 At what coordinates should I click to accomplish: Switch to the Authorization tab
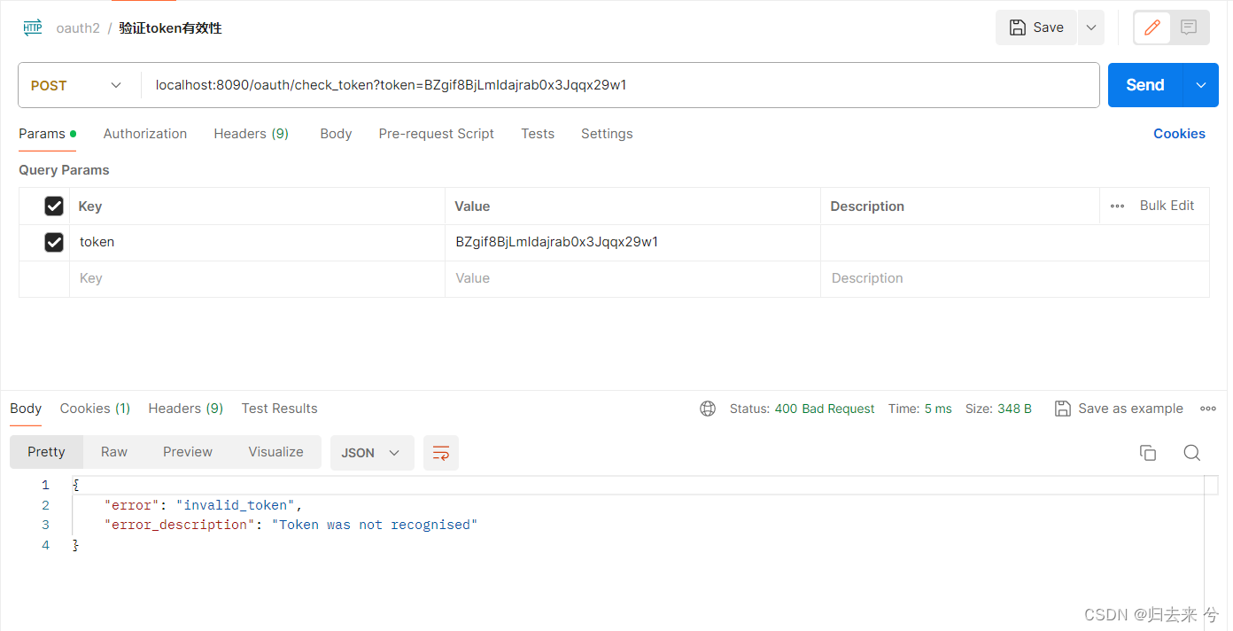pyautogui.click(x=144, y=134)
